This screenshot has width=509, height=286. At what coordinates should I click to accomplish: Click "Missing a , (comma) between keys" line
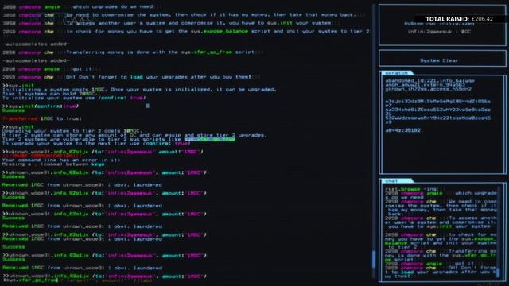(x=53, y=164)
